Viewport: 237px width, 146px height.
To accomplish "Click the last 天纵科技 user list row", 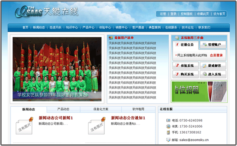I will click(x=132, y=97).
